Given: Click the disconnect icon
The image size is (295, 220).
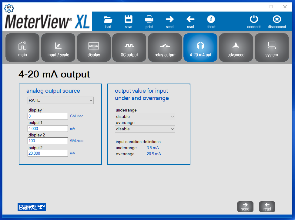Looking at the screenshot, I should coord(277,19).
